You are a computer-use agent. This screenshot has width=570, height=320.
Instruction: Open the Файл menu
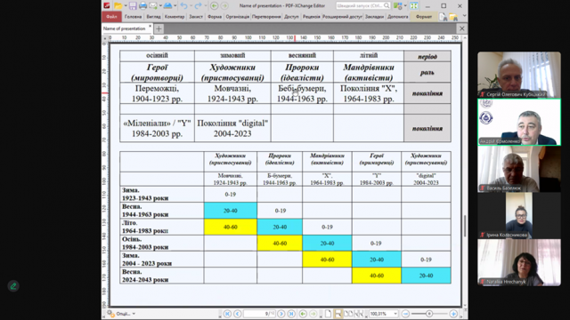[111, 17]
